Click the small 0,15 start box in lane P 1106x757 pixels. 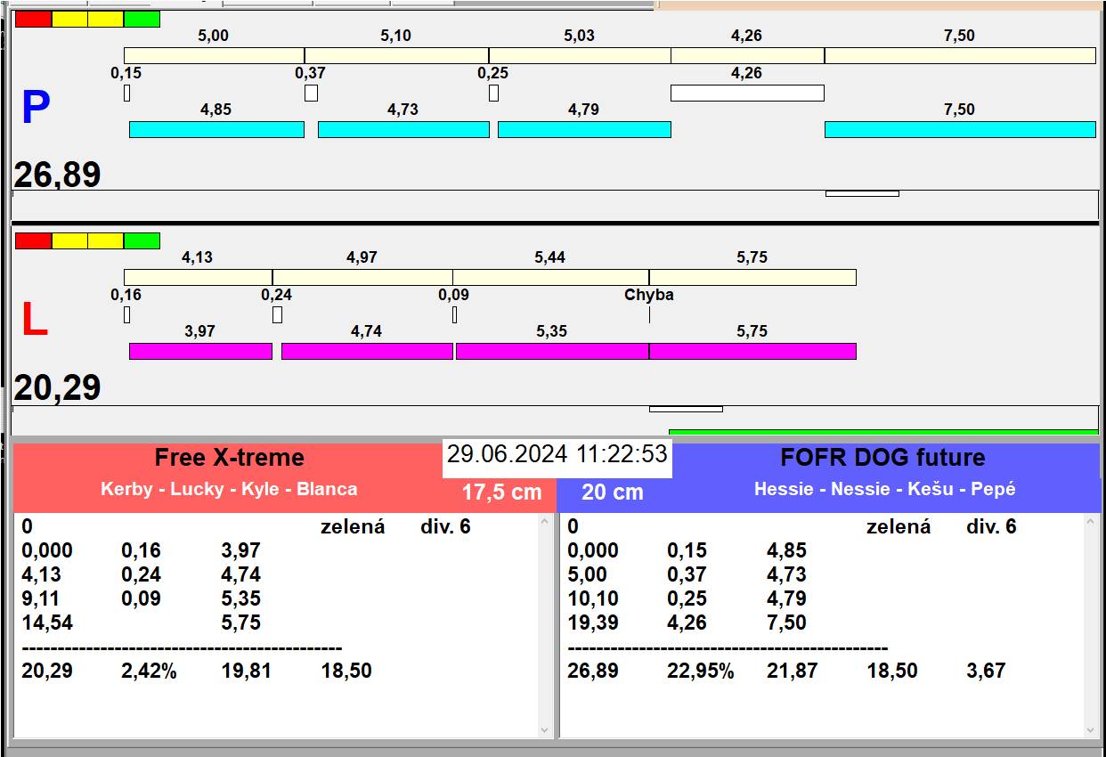pyautogui.click(x=126, y=93)
